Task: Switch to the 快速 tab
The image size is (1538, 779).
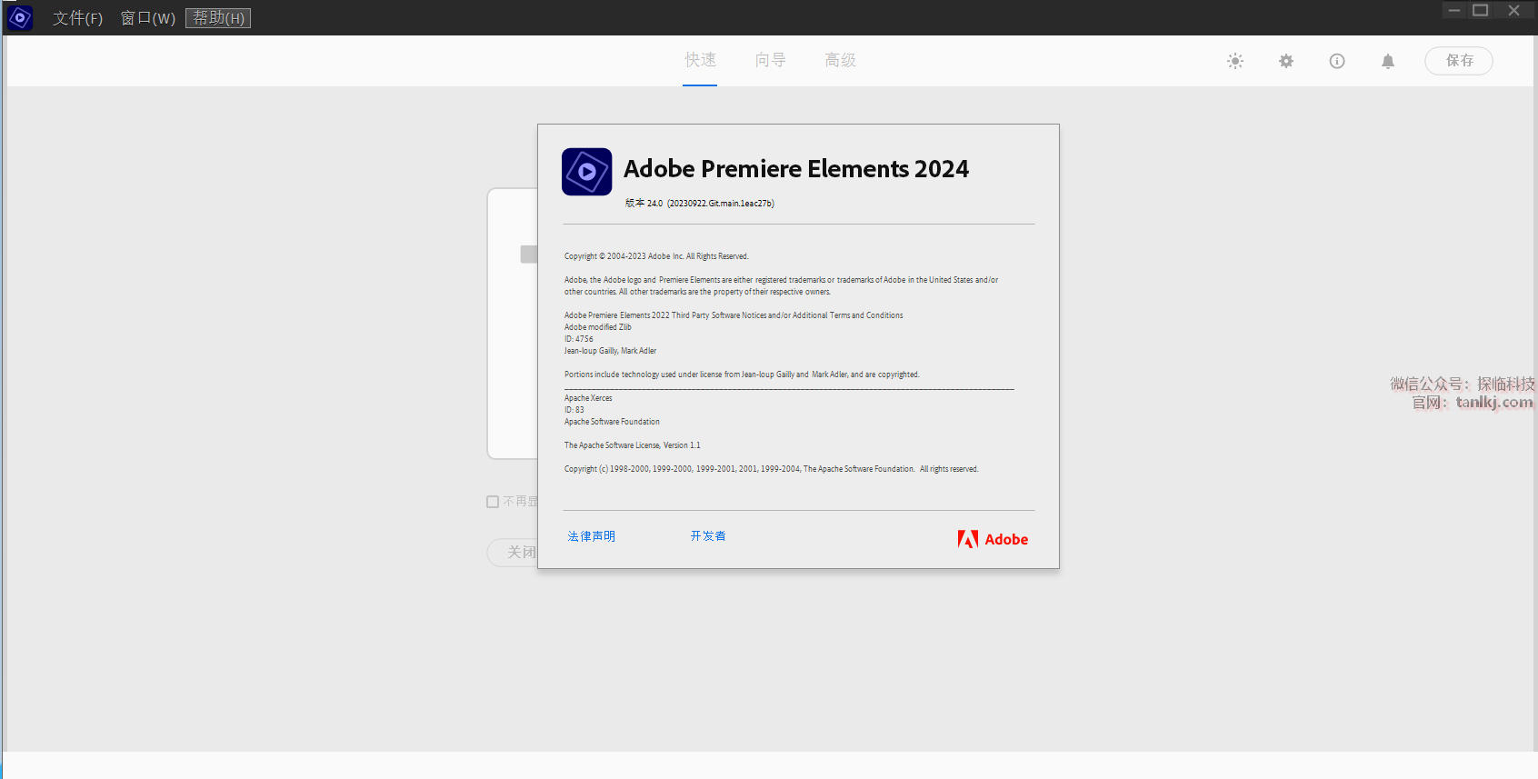Action: pyautogui.click(x=700, y=60)
